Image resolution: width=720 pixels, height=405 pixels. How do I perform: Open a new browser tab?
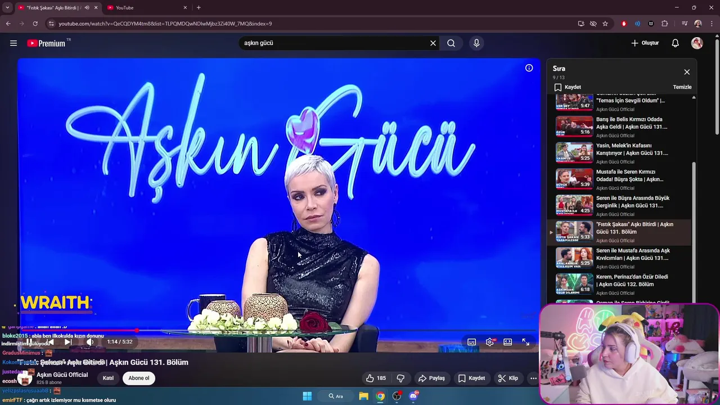(199, 8)
